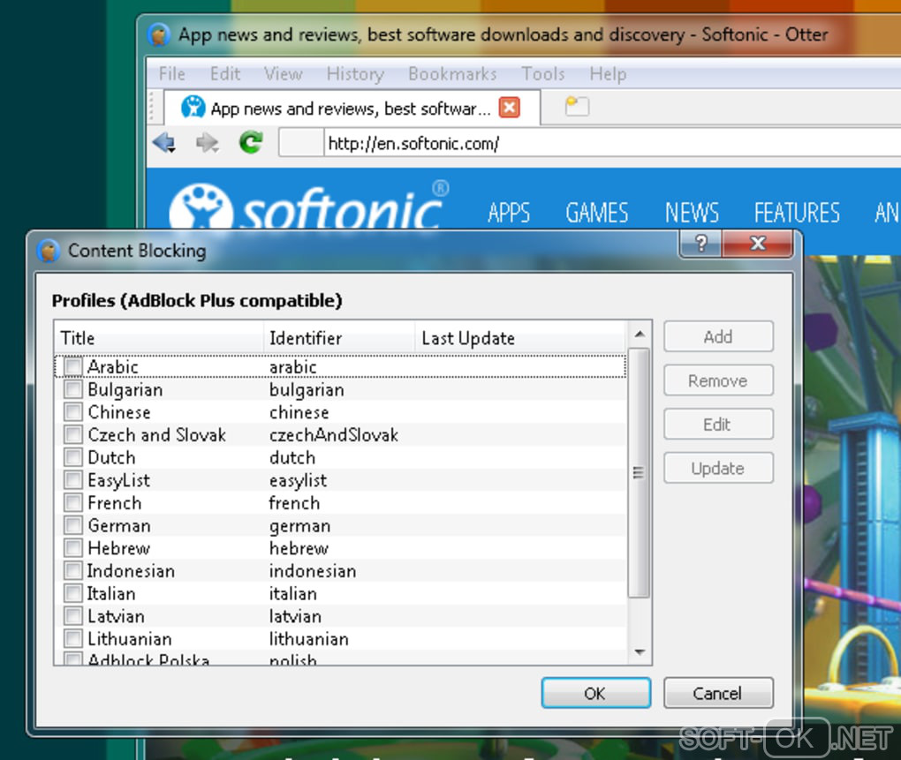Enable the Italian profile checkbox
Viewport: 901px width, 760px height.
[x=73, y=592]
